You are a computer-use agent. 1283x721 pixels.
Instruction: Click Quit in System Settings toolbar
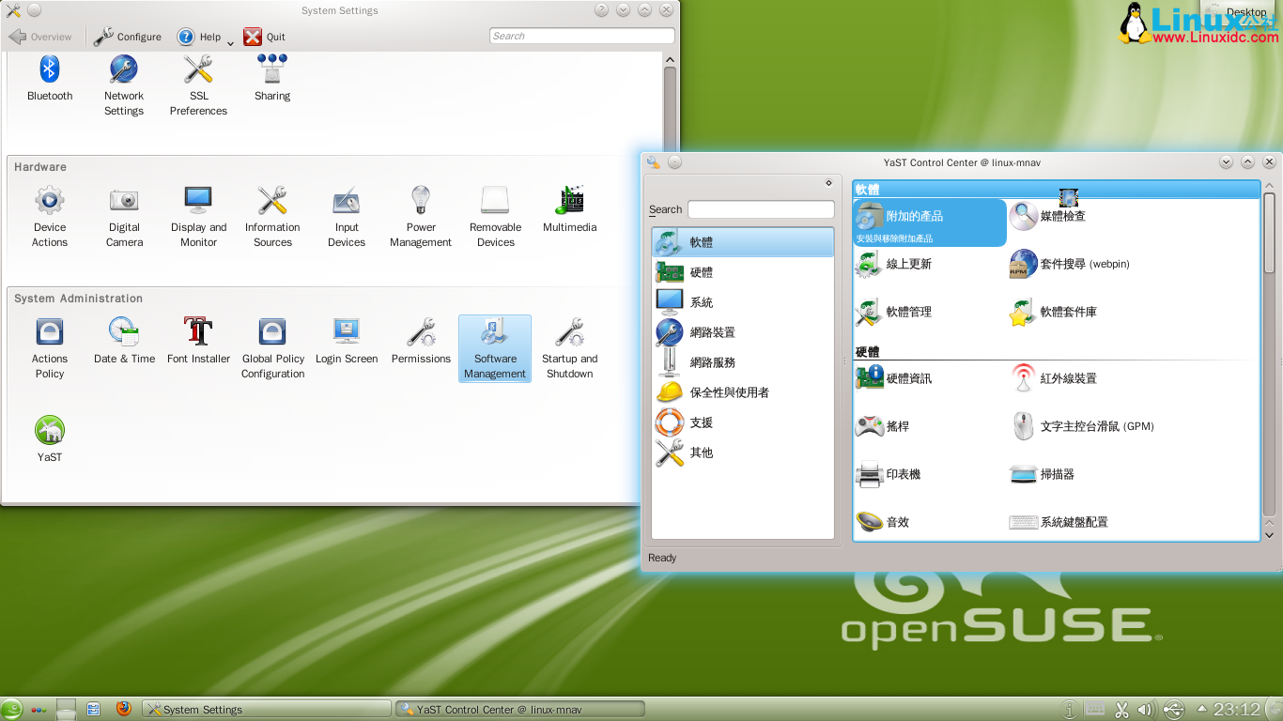pos(265,37)
